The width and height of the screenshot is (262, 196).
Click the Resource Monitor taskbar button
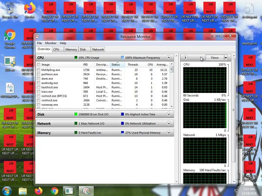tap(86, 191)
